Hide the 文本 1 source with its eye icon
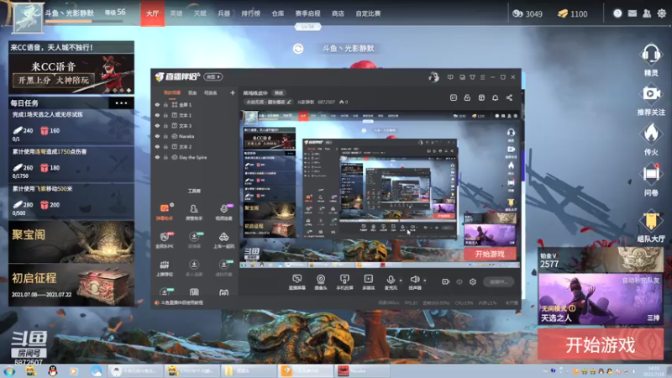Viewport: 672px width, 378px height. click(x=157, y=115)
